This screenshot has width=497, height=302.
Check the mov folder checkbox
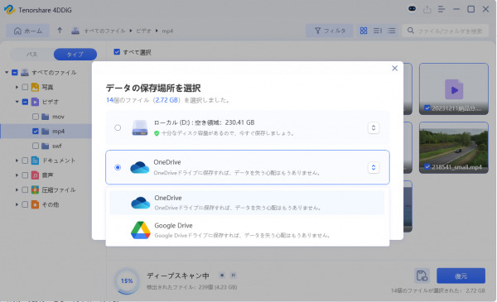point(36,117)
